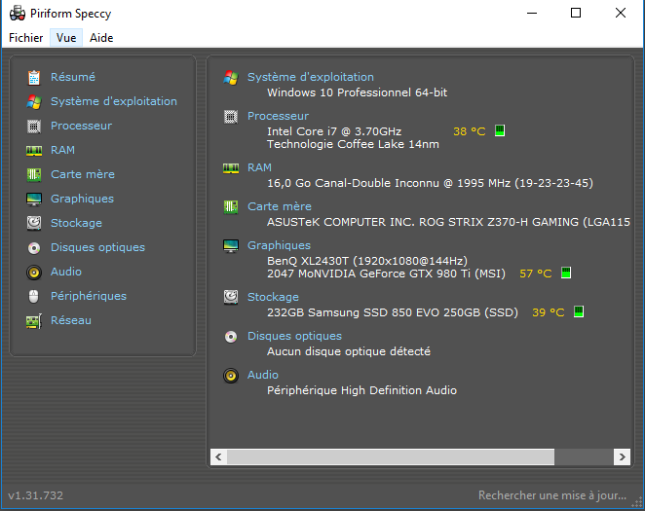Select Résumé in the sidebar
The image size is (645, 511).
(73, 77)
